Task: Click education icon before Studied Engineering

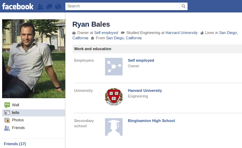Action: click(123, 33)
